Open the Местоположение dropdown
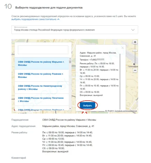Screen dimensions: 151x163 coord(75,30)
